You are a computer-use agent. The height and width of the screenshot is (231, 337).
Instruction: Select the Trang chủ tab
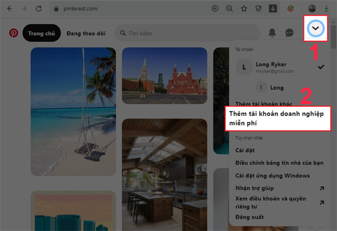pyautogui.click(x=41, y=33)
